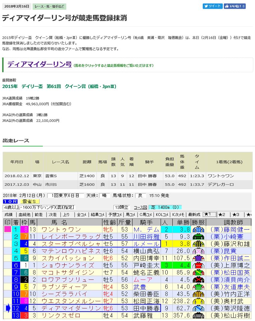Open jockey M.デム link

coord(147,229)
